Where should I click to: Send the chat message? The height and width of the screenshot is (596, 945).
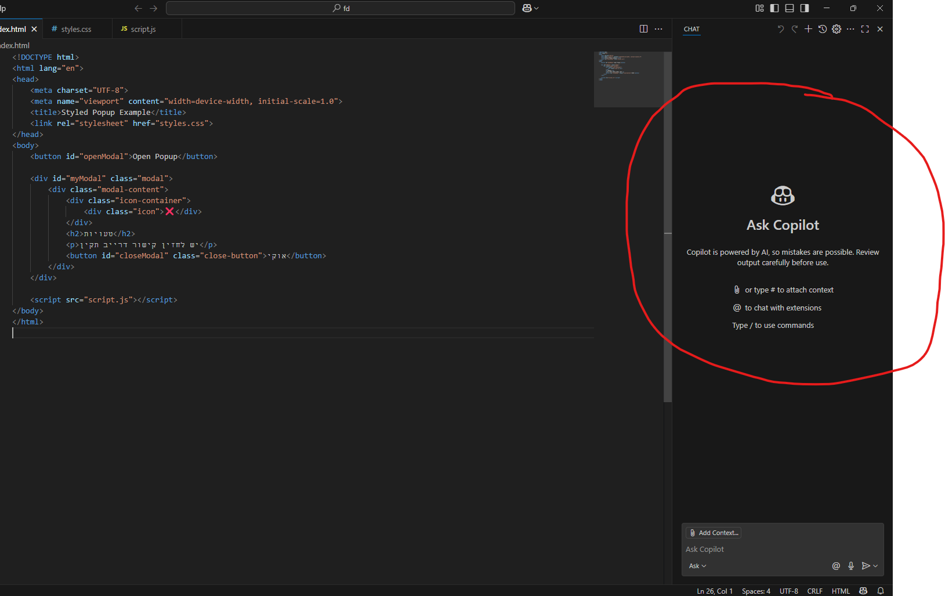(866, 566)
